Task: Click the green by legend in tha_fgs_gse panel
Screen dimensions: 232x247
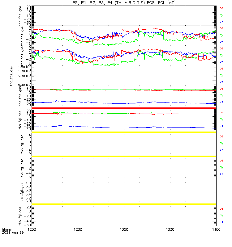Action: (221, 15)
